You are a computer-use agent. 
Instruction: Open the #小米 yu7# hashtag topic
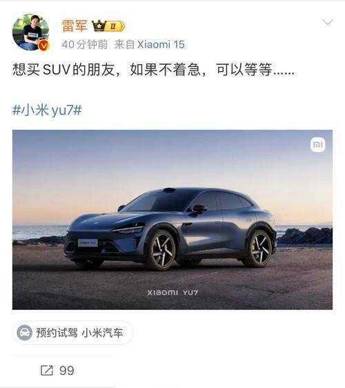(47, 110)
